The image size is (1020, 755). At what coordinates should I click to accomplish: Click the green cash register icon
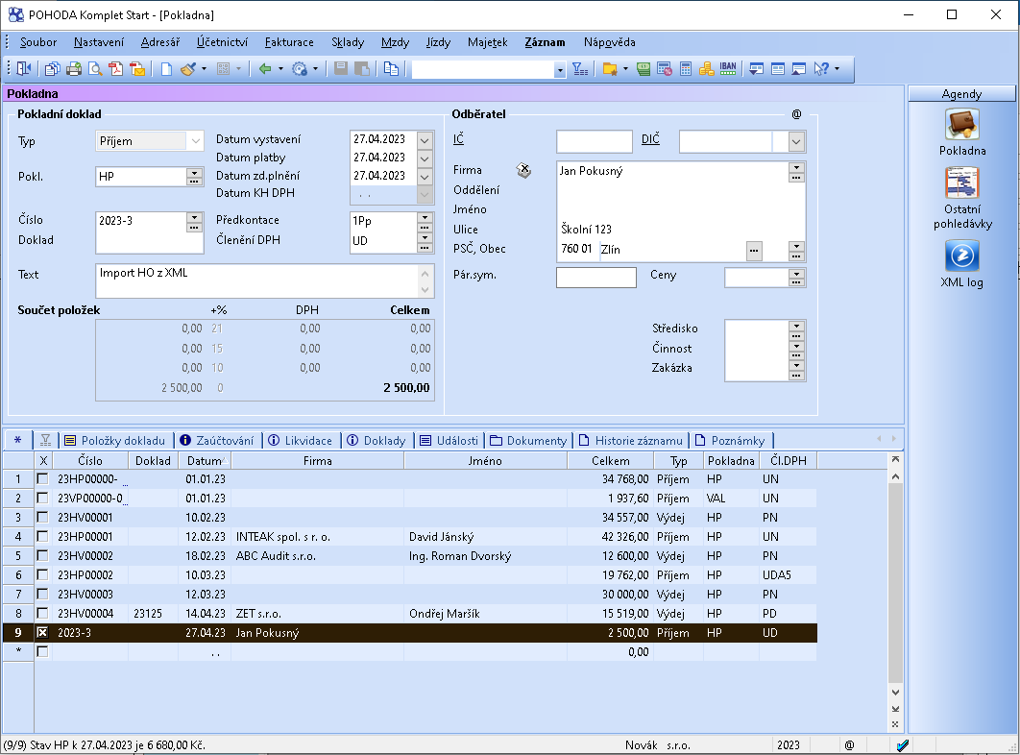(644, 68)
